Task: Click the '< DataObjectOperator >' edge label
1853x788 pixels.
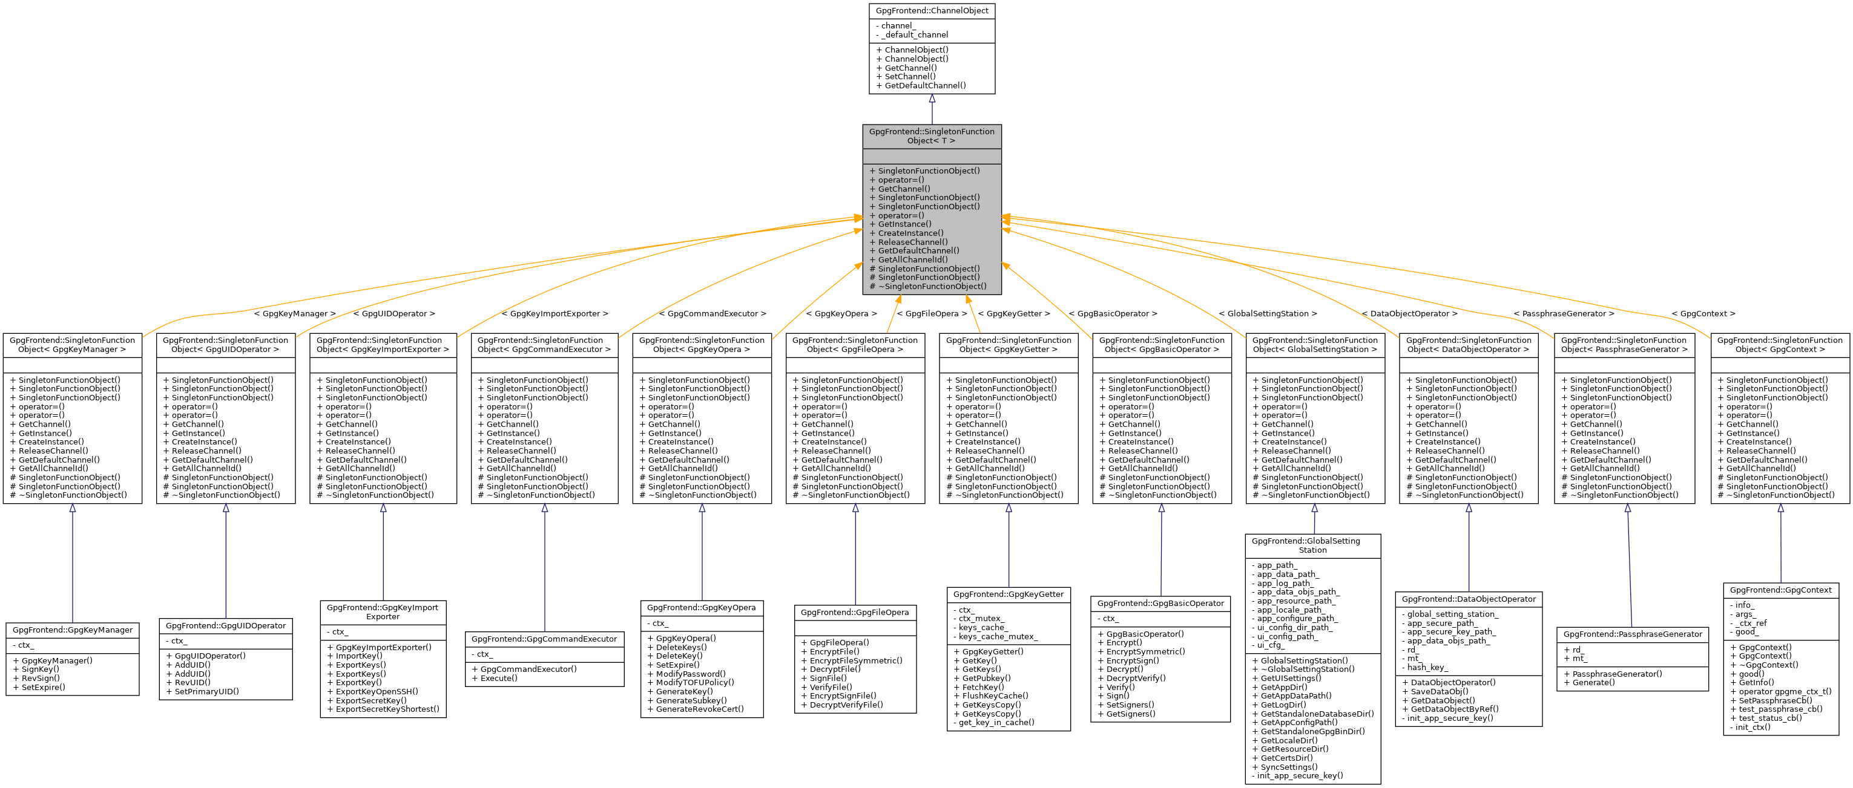Action: [1410, 314]
